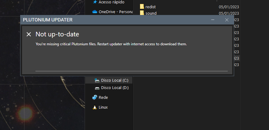Click the Not up-to-date heading
The image size is (269, 130).
57,34
